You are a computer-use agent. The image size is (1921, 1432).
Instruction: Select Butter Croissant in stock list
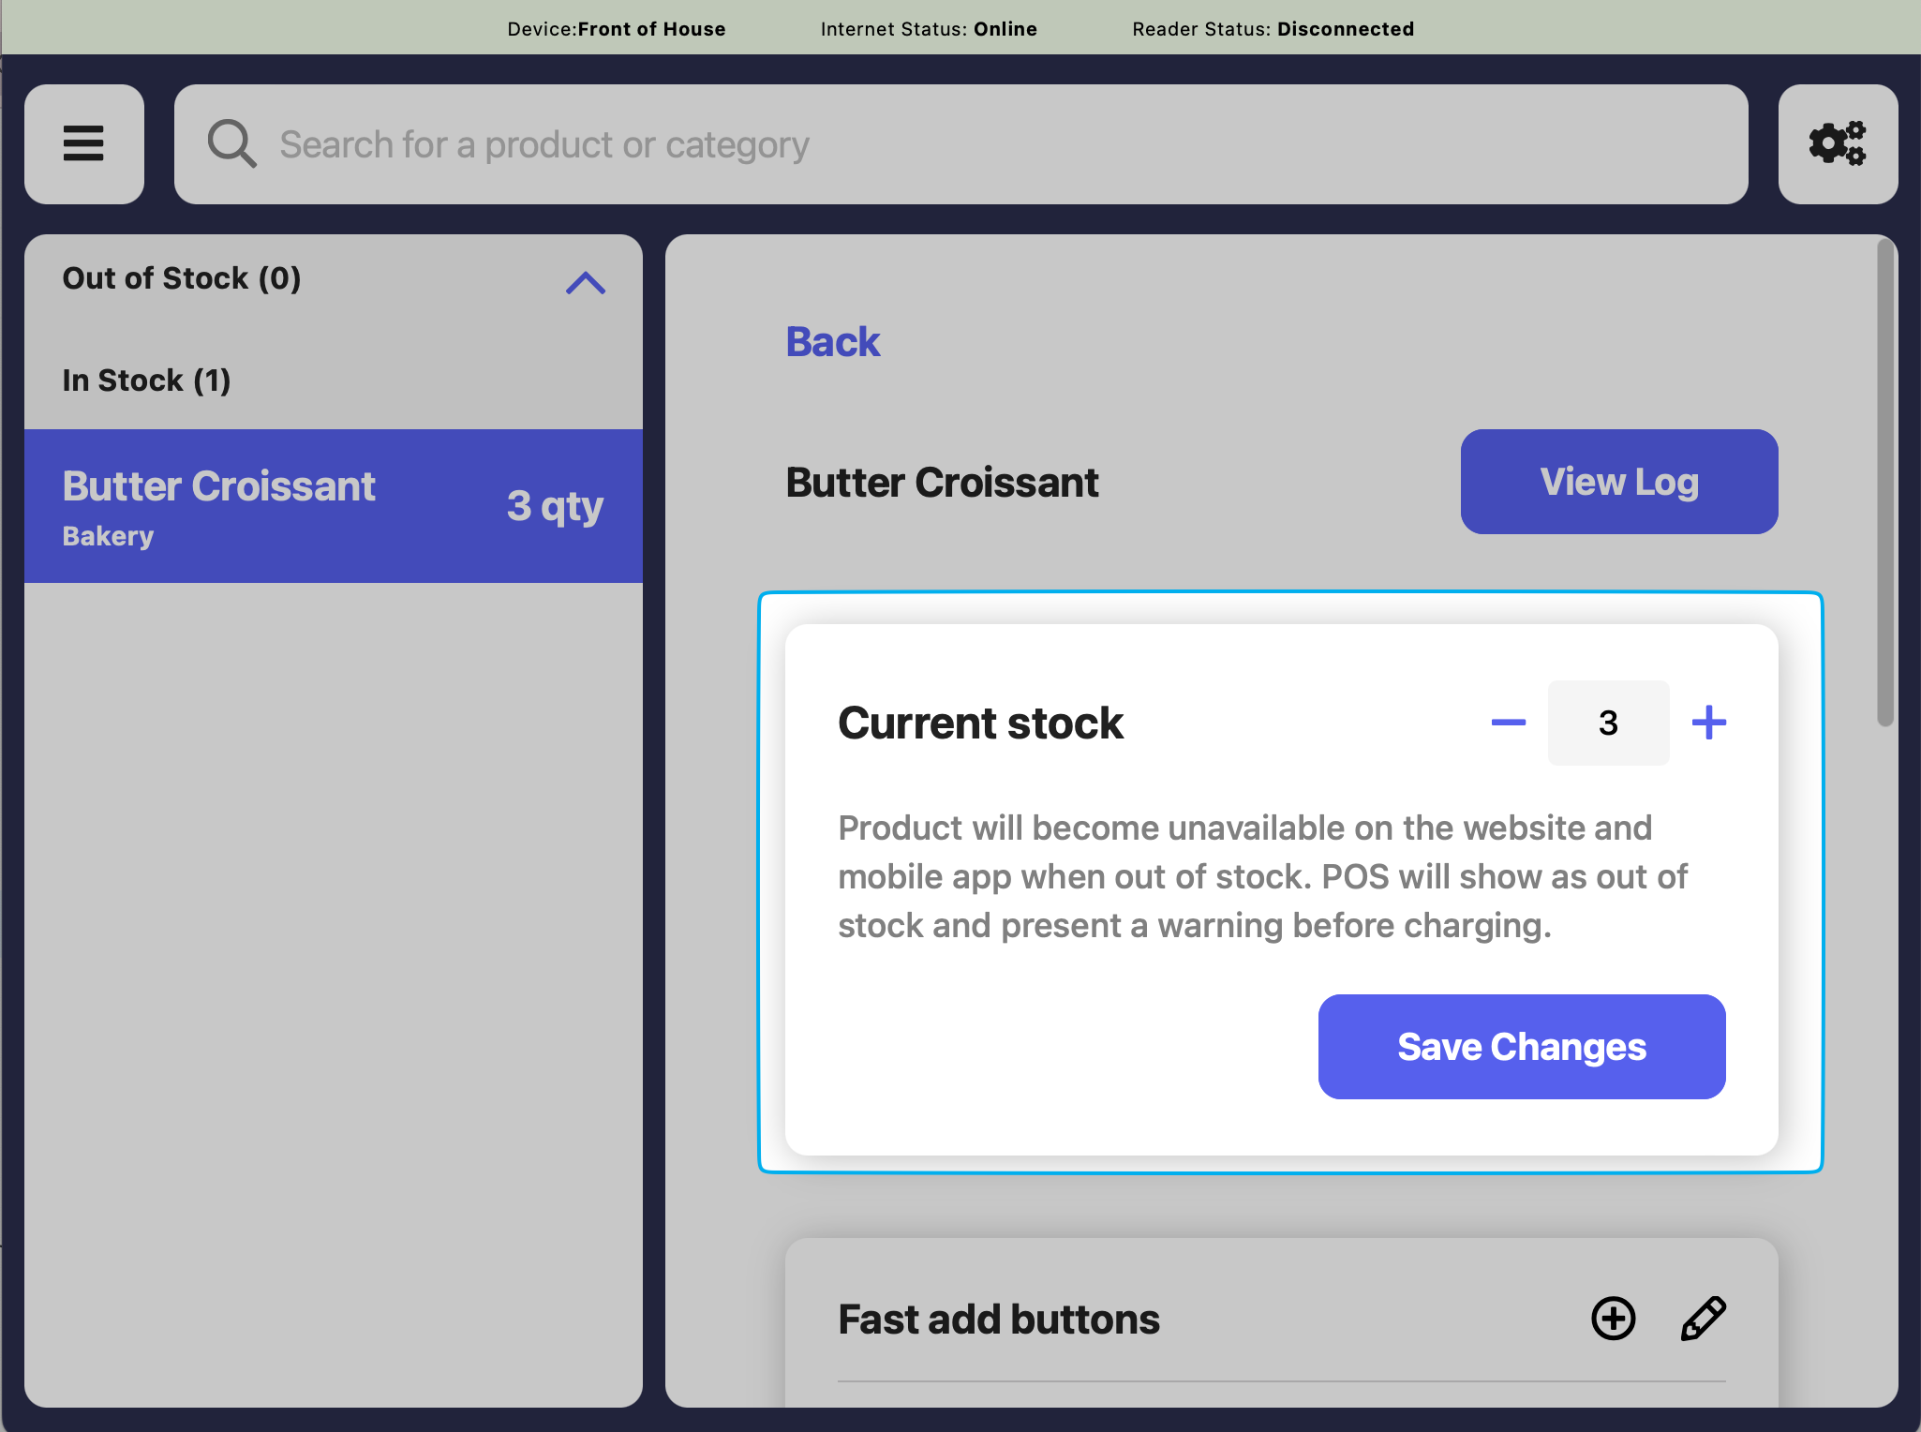tap(219, 487)
